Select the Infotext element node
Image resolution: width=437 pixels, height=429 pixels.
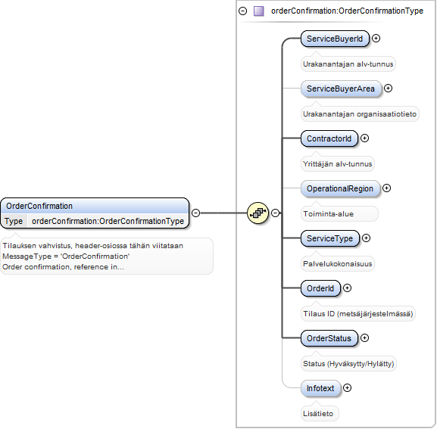(320, 388)
